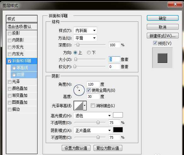Viewport: 184px width, 155px height.
Task: Select the 斜面和浮雕 list entry label
Action: tap(22, 61)
